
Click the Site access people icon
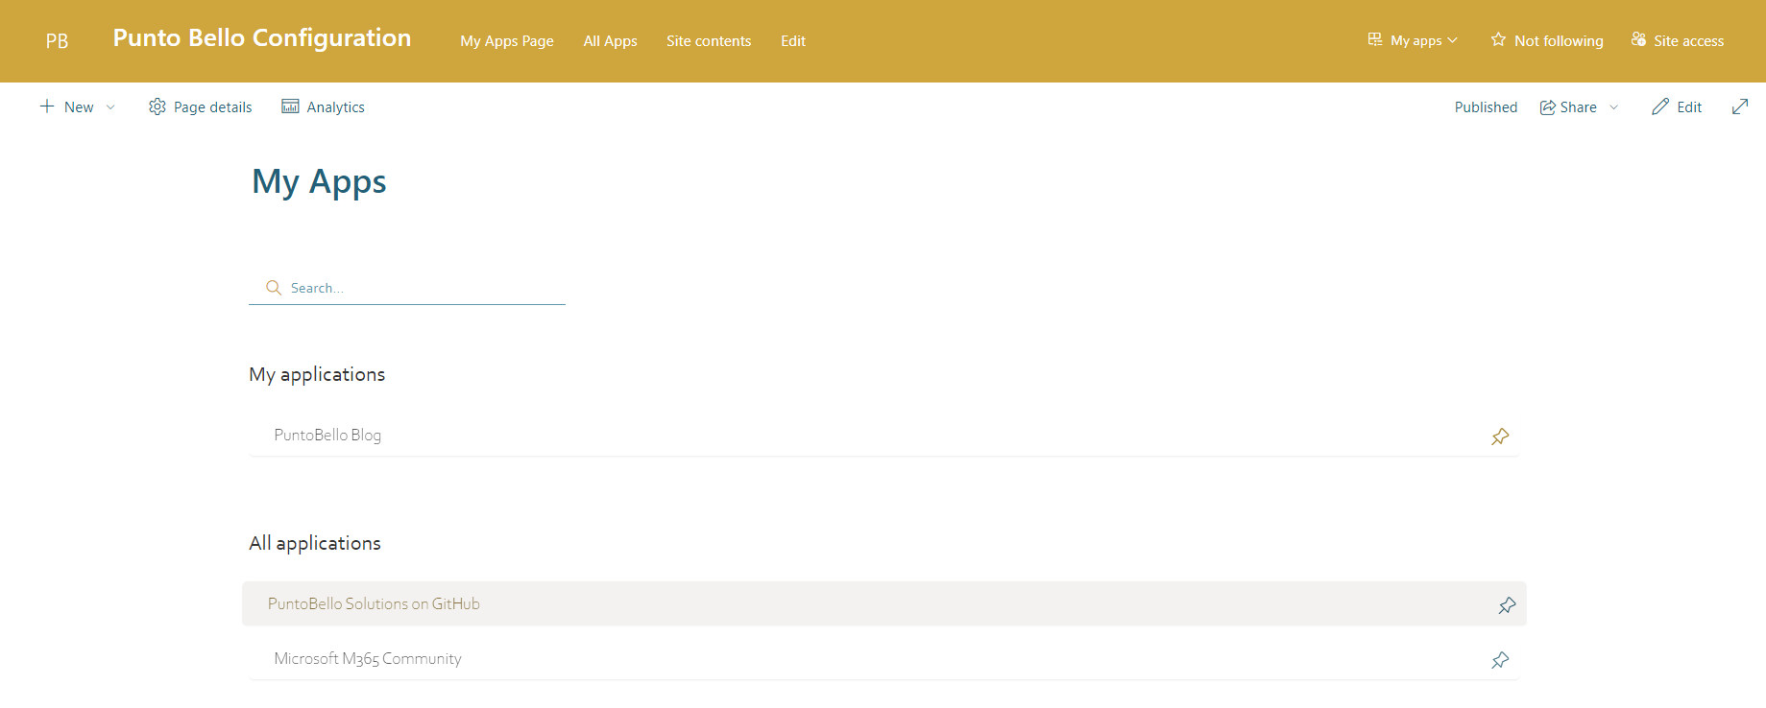pyautogui.click(x=1638, y=39)
